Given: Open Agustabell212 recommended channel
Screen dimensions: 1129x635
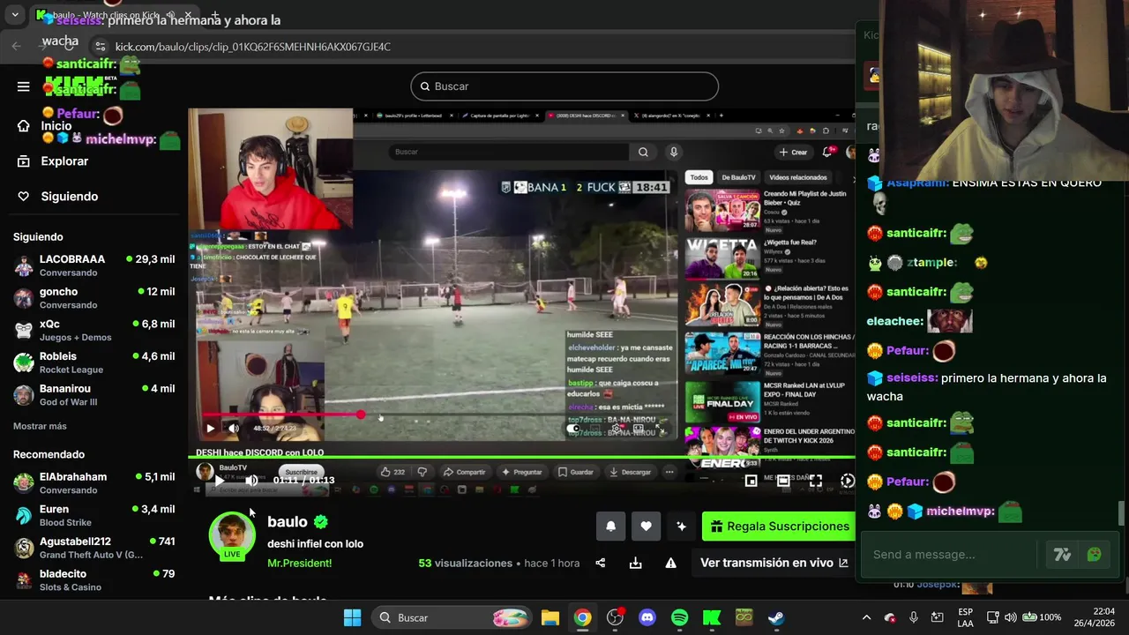Looking at the screenshot, I should coord(93,548).
